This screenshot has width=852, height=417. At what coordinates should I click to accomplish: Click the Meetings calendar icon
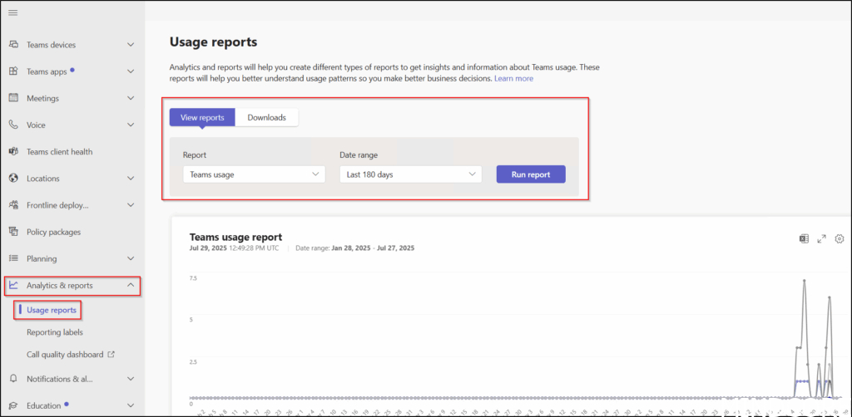click(x=13, y=98)
